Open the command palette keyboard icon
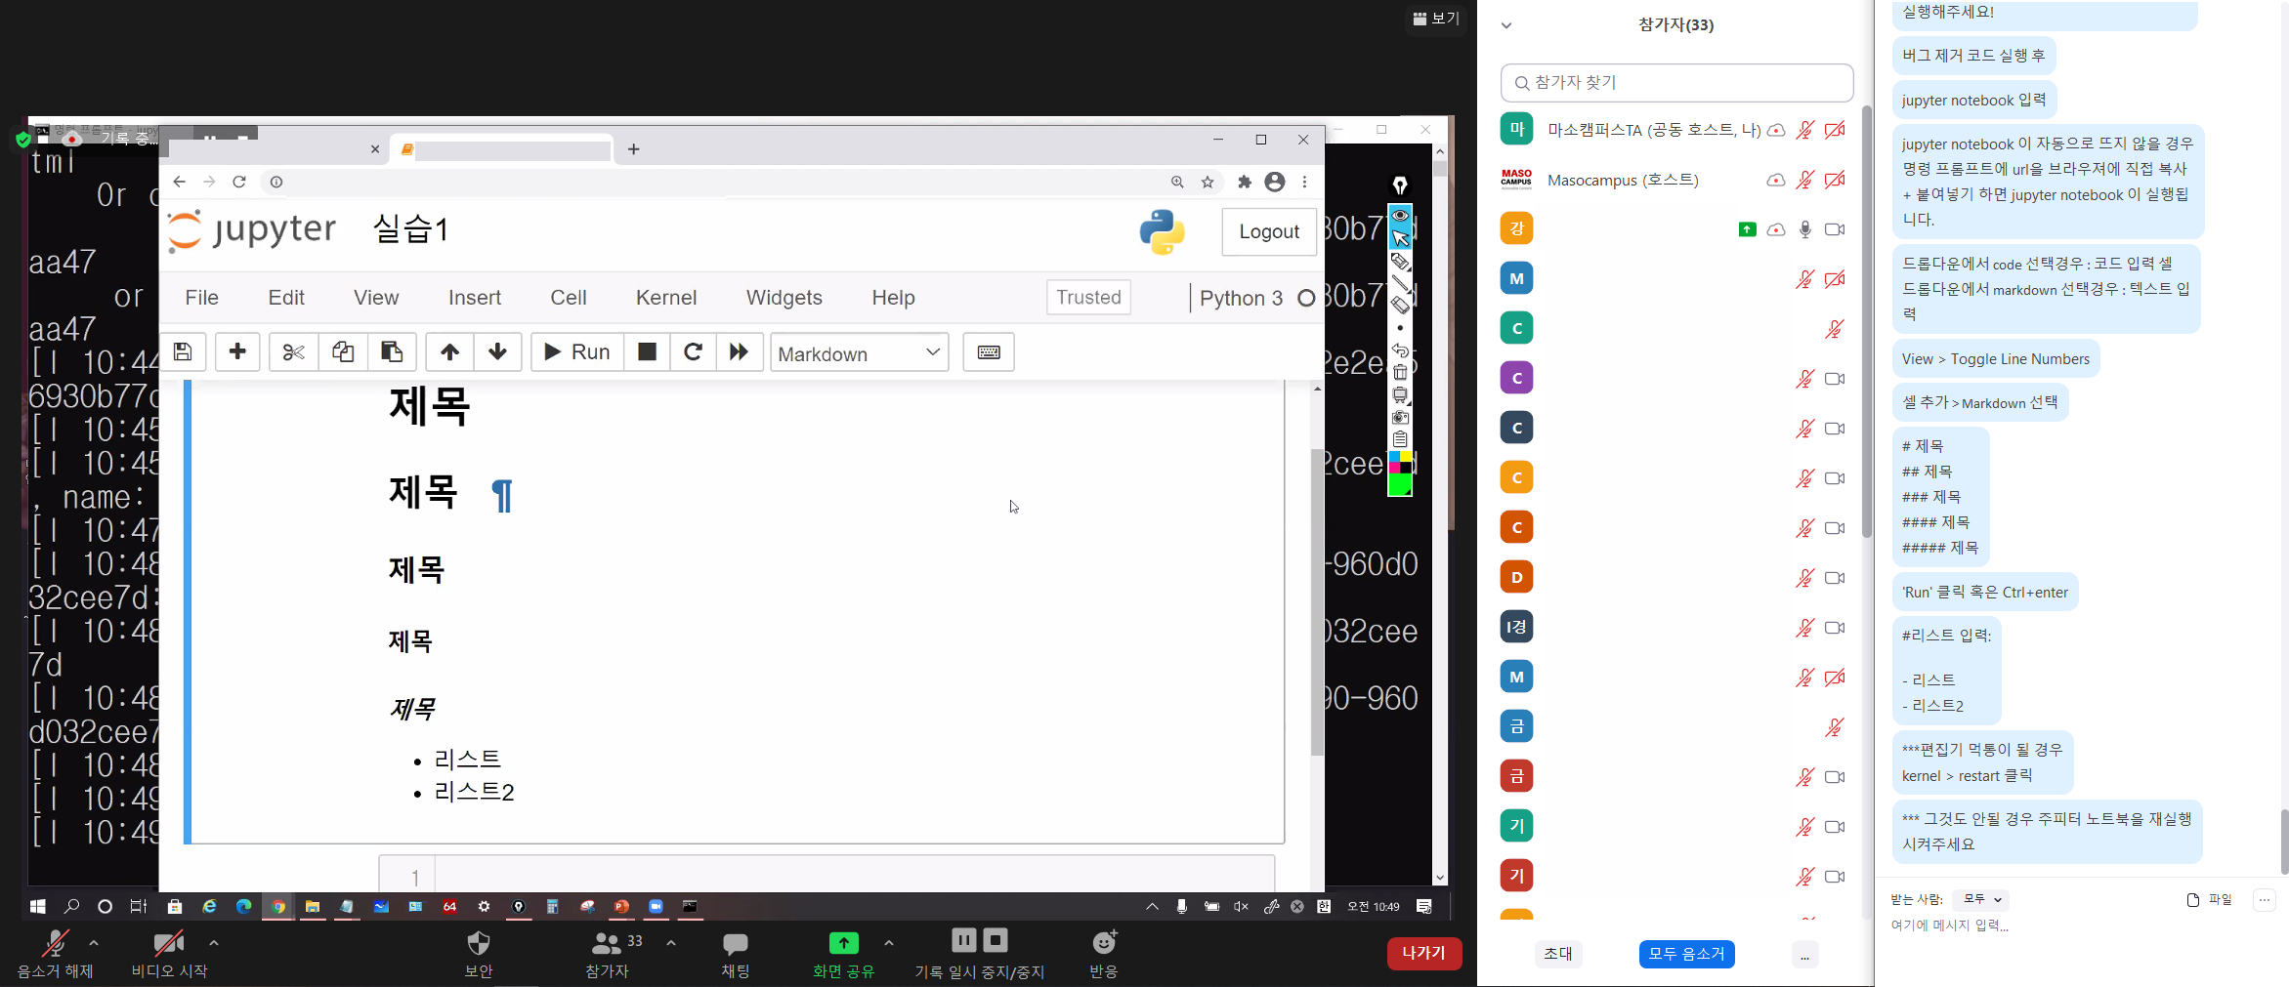This screenshot has width=2289, height=987. click(x=988, y=352)
